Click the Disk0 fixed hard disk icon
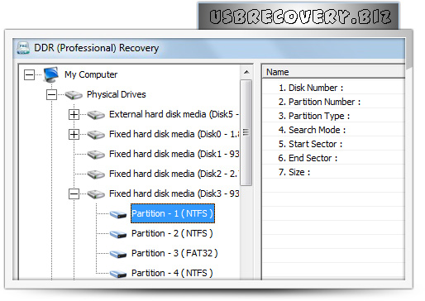This screenshot has height=301, width=425. pos(96,135)
